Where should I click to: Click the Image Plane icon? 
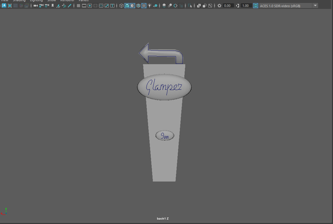58,6
